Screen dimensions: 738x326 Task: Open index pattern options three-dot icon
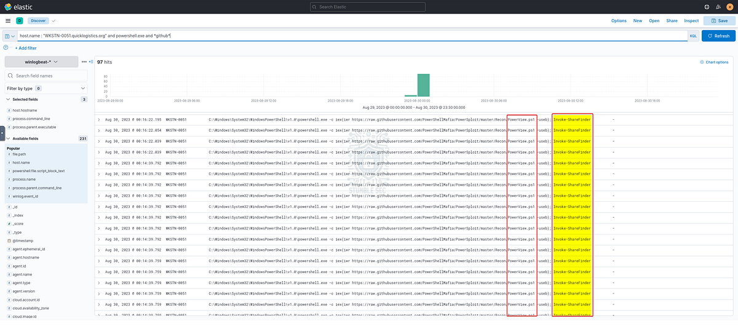coord(84,62)
